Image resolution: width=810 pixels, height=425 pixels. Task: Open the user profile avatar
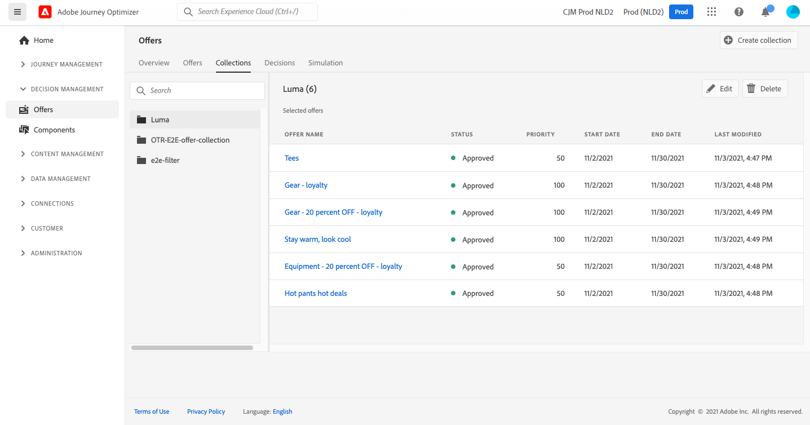click(793, 12)
